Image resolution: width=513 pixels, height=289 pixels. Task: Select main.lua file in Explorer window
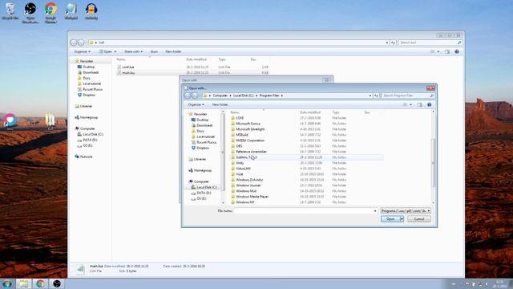(x=128, y=73)
